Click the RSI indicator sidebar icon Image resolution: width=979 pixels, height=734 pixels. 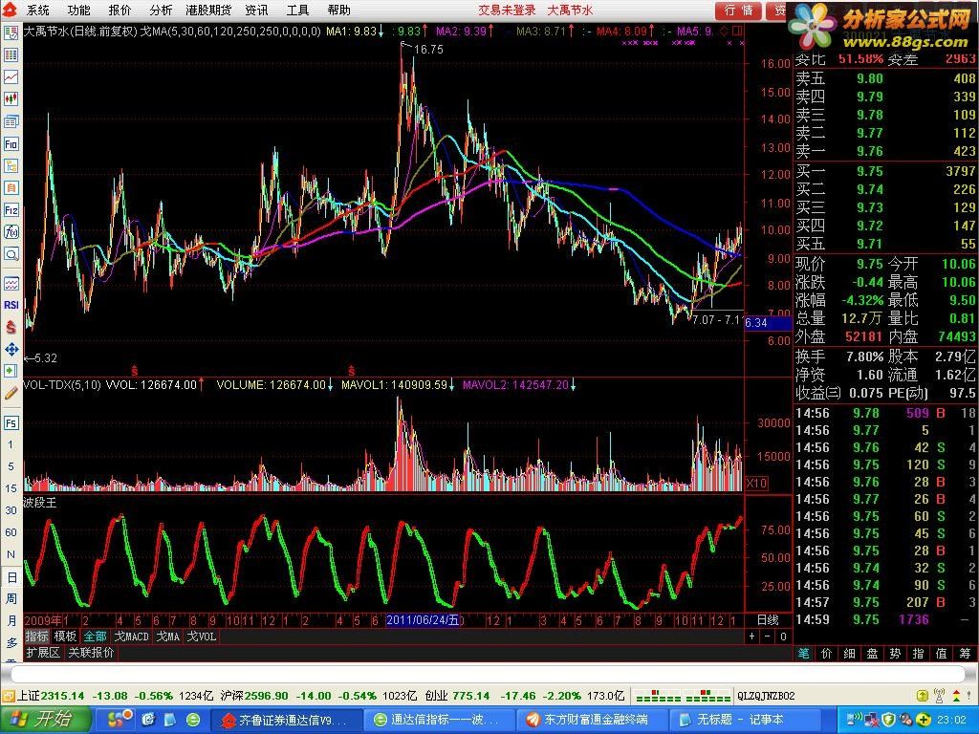11,305
